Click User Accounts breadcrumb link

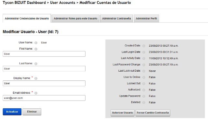(63, 3)
